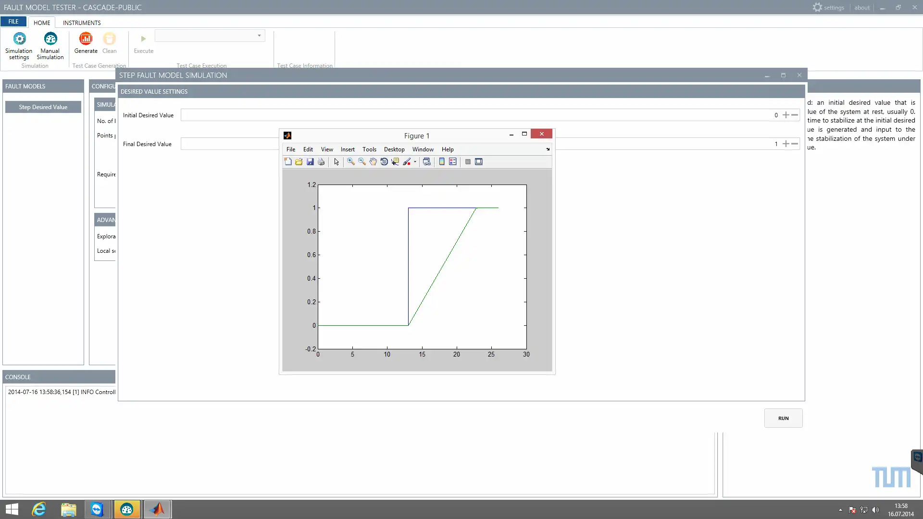This screenshot has height=519, width=923.
Task: Open settings in the title bar
Action: pos(828,8)
